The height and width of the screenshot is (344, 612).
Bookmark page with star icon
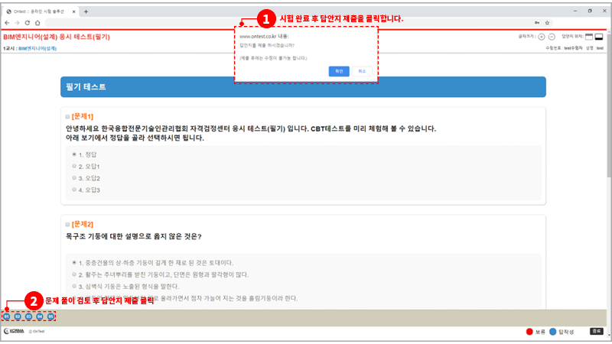pyautogui.click(x=547, y=23)
